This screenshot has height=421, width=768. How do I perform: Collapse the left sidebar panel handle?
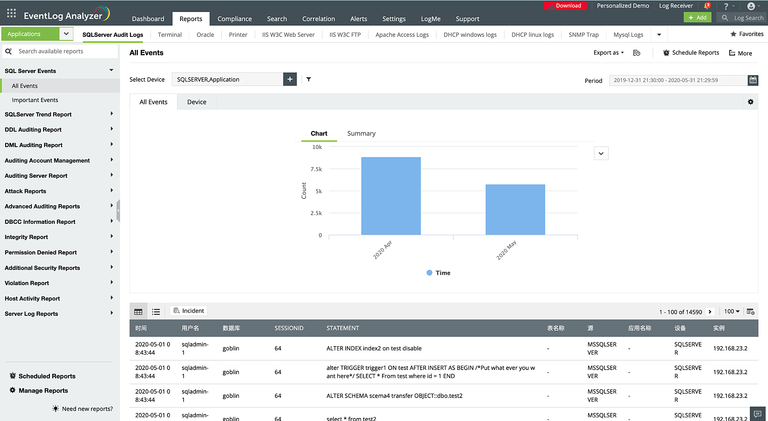118,211
